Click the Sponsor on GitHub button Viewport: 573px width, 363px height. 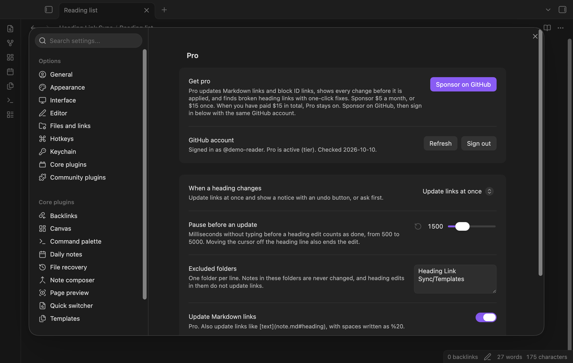[x=463, y=85]
